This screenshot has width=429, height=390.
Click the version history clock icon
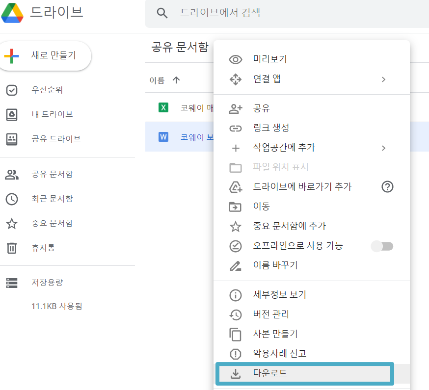[x=236, y=315]
